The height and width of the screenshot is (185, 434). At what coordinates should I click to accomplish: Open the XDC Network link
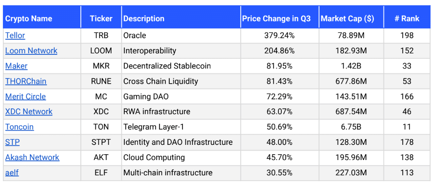[29, 112]
